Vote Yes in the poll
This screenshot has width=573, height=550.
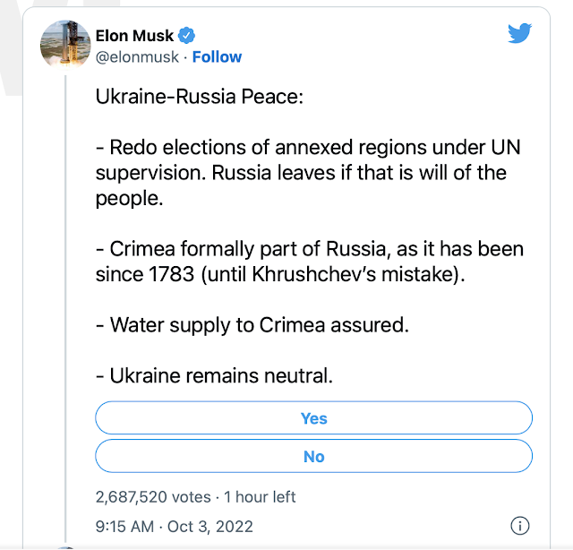[x=313, y=418]
